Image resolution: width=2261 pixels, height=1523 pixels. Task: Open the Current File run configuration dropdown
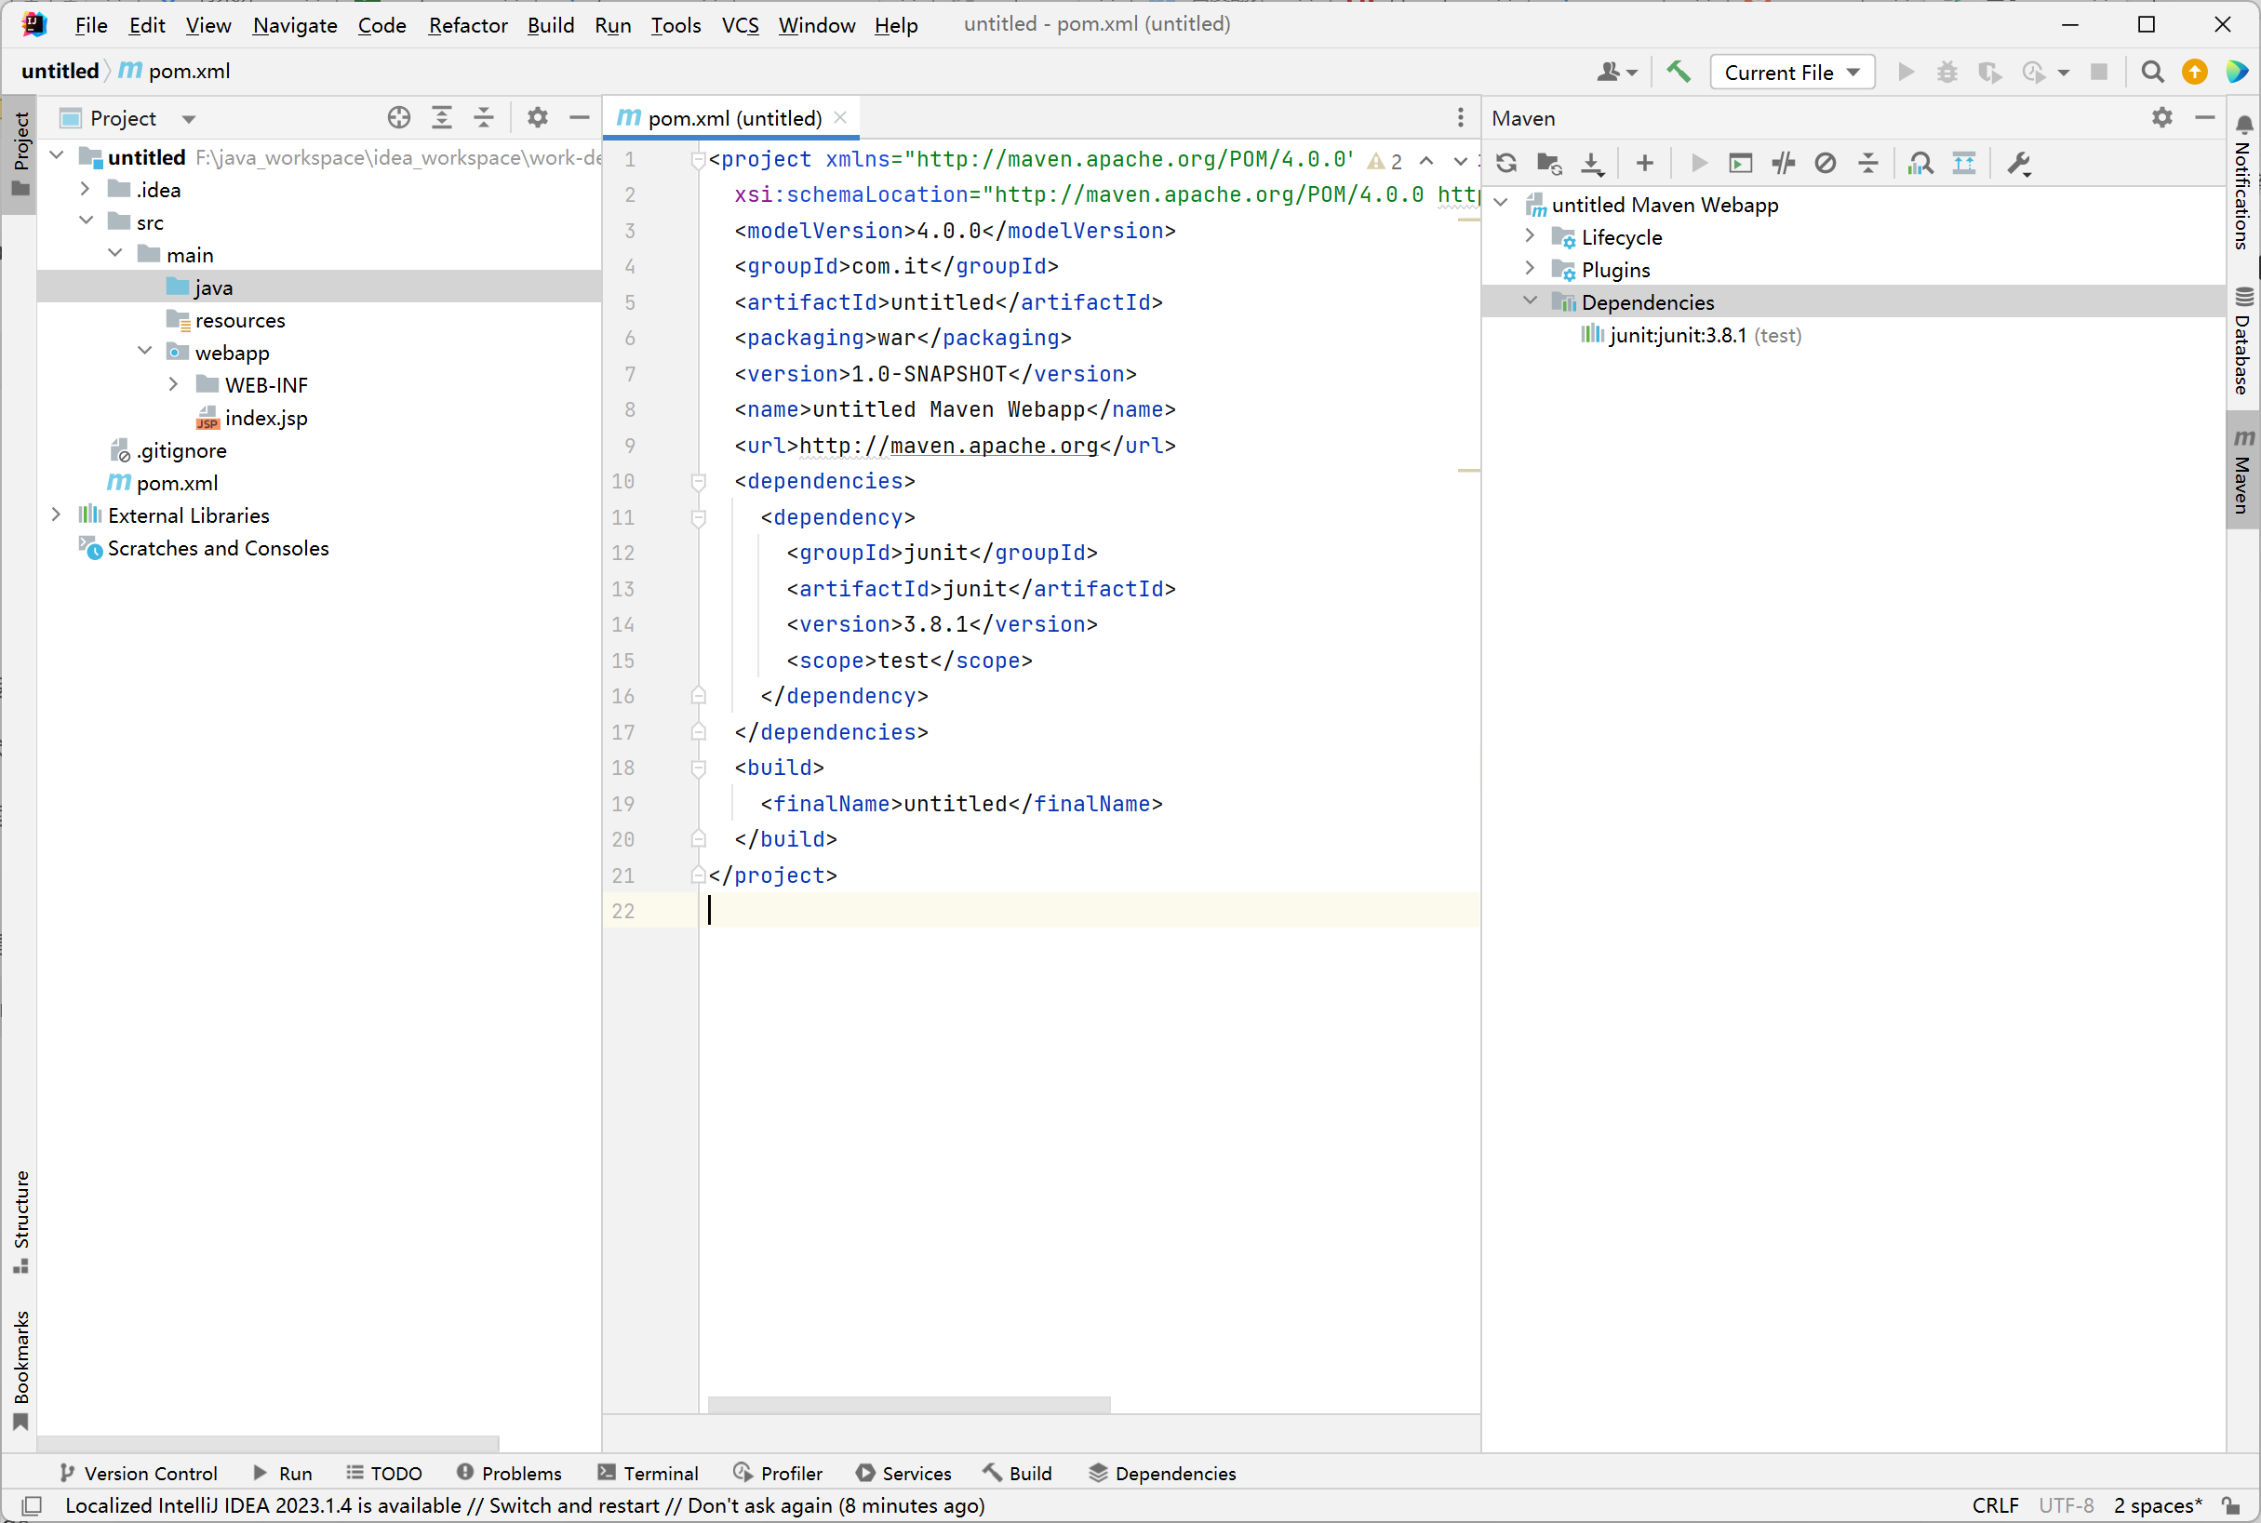[x=1792, y=72]
